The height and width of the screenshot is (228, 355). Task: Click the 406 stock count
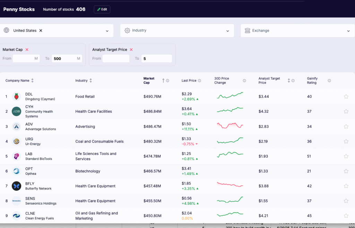(x=80, y=9)
